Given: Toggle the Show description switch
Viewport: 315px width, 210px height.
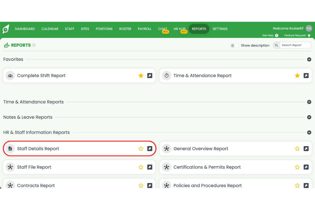Looking at the screenshot, I should (x=234, y=45).
